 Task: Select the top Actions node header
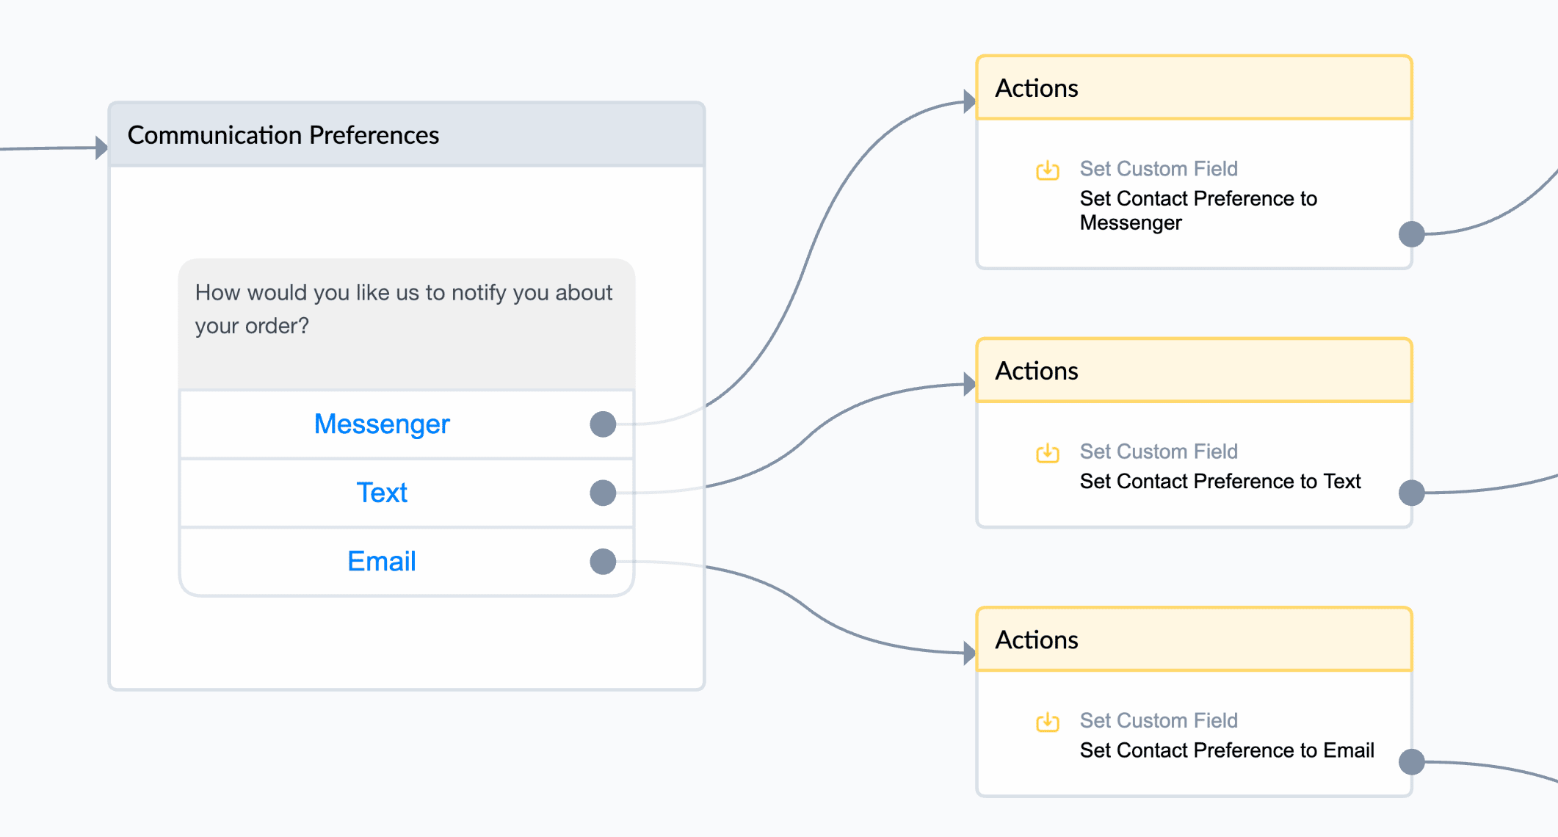(x=1194, y=88)
